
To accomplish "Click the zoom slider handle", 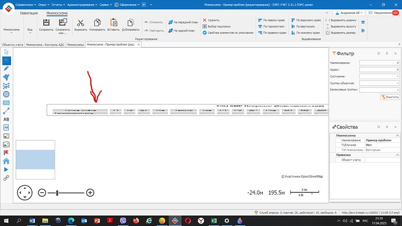I will point(57,193).
